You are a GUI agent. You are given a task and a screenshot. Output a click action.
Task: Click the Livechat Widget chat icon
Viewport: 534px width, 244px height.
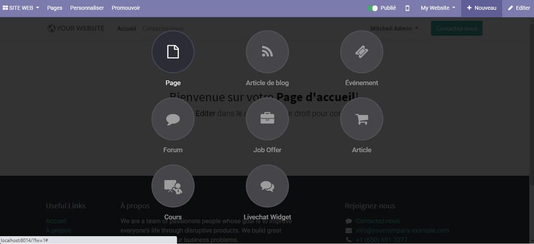pyautogui.click(x=267, y=186)
